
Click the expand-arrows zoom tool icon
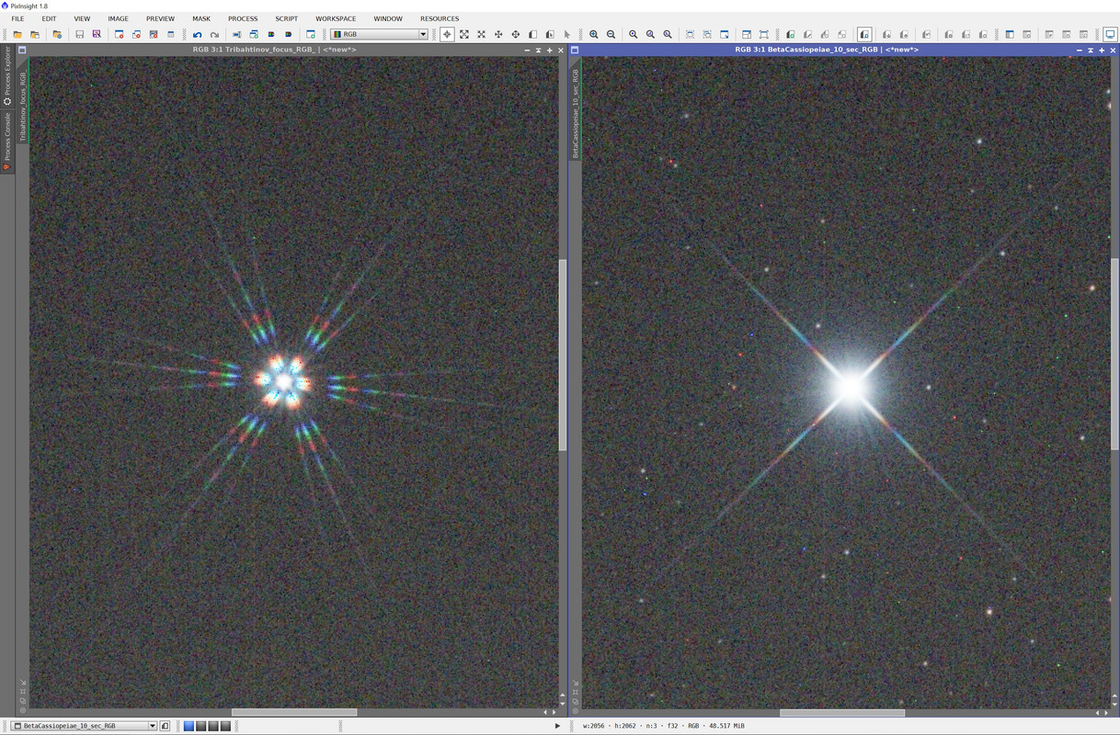click(464, 34)
